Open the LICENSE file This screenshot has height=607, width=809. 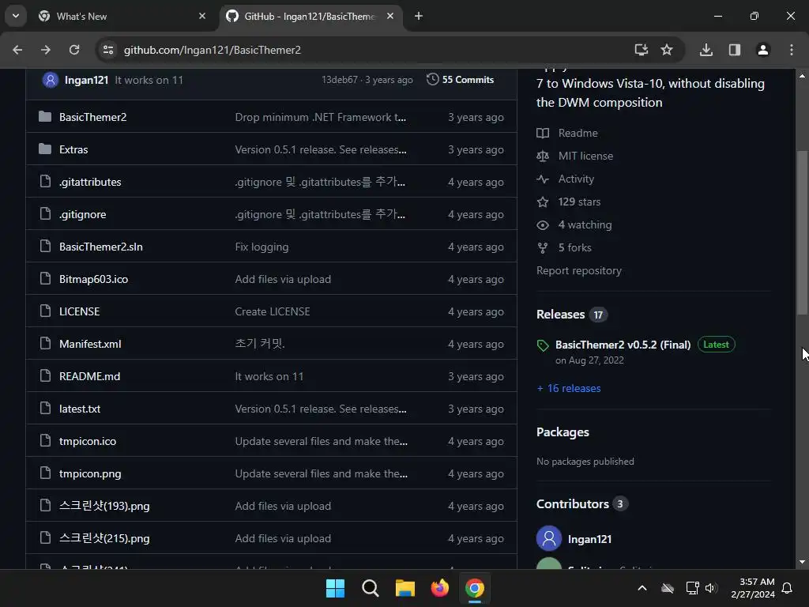click(80, 311)
